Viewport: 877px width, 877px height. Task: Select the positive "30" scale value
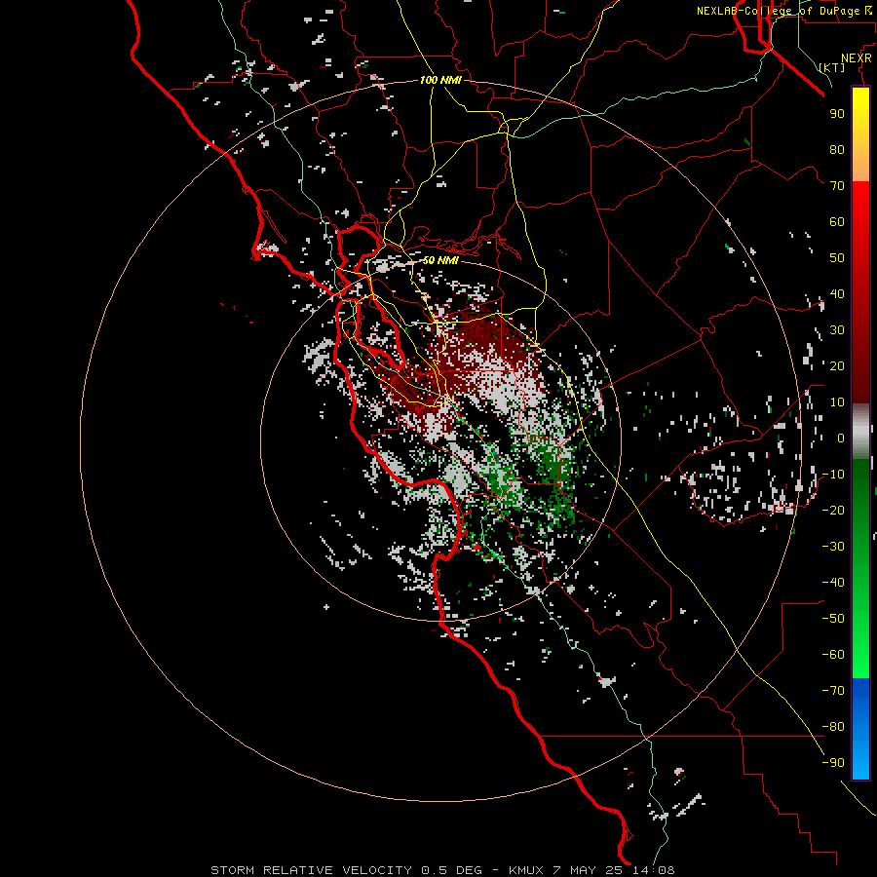coord(837,330)
